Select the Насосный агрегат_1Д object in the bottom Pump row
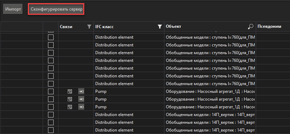 coord(210,107)
